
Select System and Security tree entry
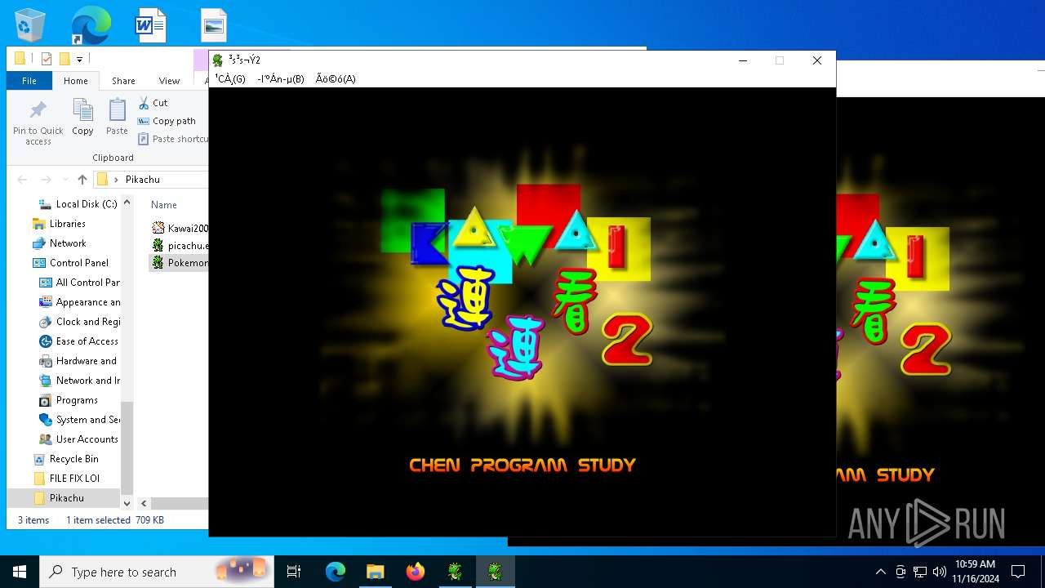[79, 420]
